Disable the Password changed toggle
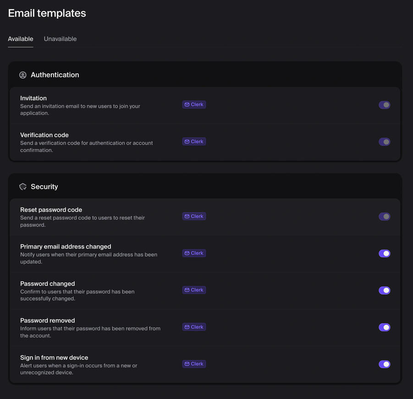This screenshot has height=399, width=413. [x=384, y=290]
